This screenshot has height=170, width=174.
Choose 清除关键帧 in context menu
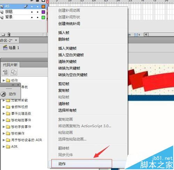pos(68,61)
